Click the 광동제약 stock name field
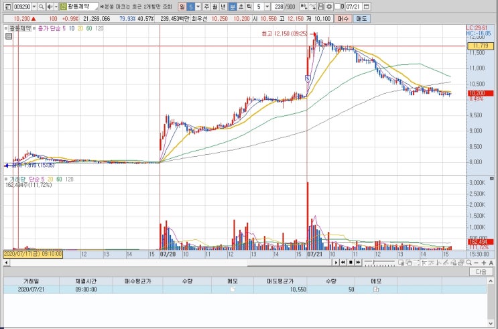Screen dimensions: 498x329 tap(82, 6)
